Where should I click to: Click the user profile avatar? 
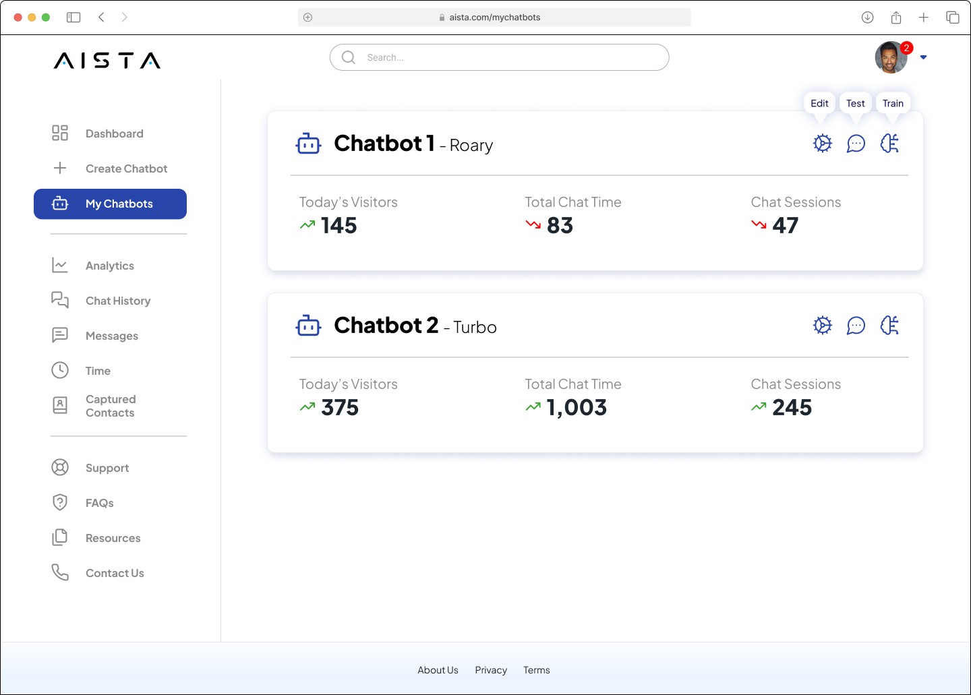pos(891,57)
